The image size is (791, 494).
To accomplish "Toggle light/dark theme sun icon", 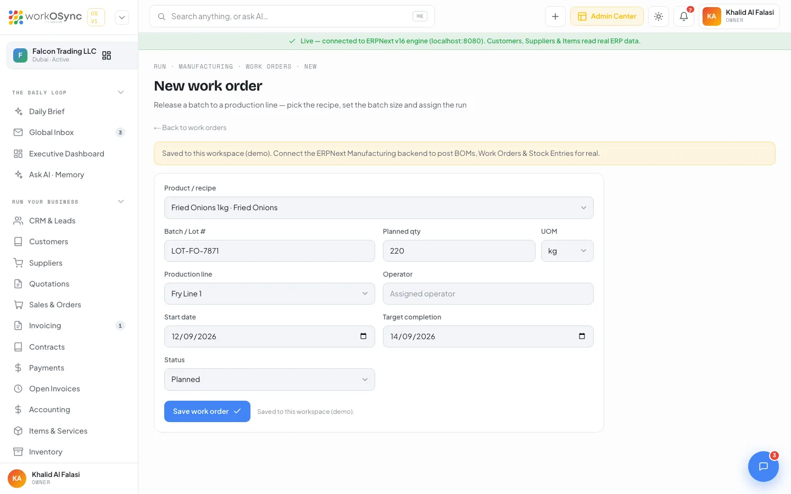I will pyautogui.click(x=659, y=16).
